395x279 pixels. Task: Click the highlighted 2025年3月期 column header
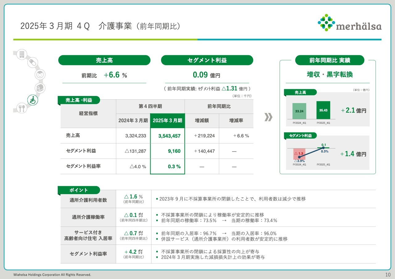(168, 121)
